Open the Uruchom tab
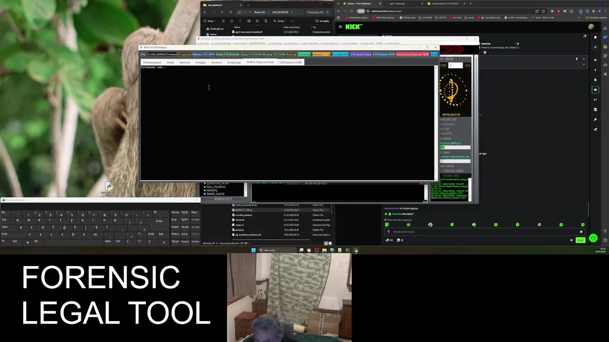This screenshot has height=342, width=609. pyautogui.click(x=216, y=62)
